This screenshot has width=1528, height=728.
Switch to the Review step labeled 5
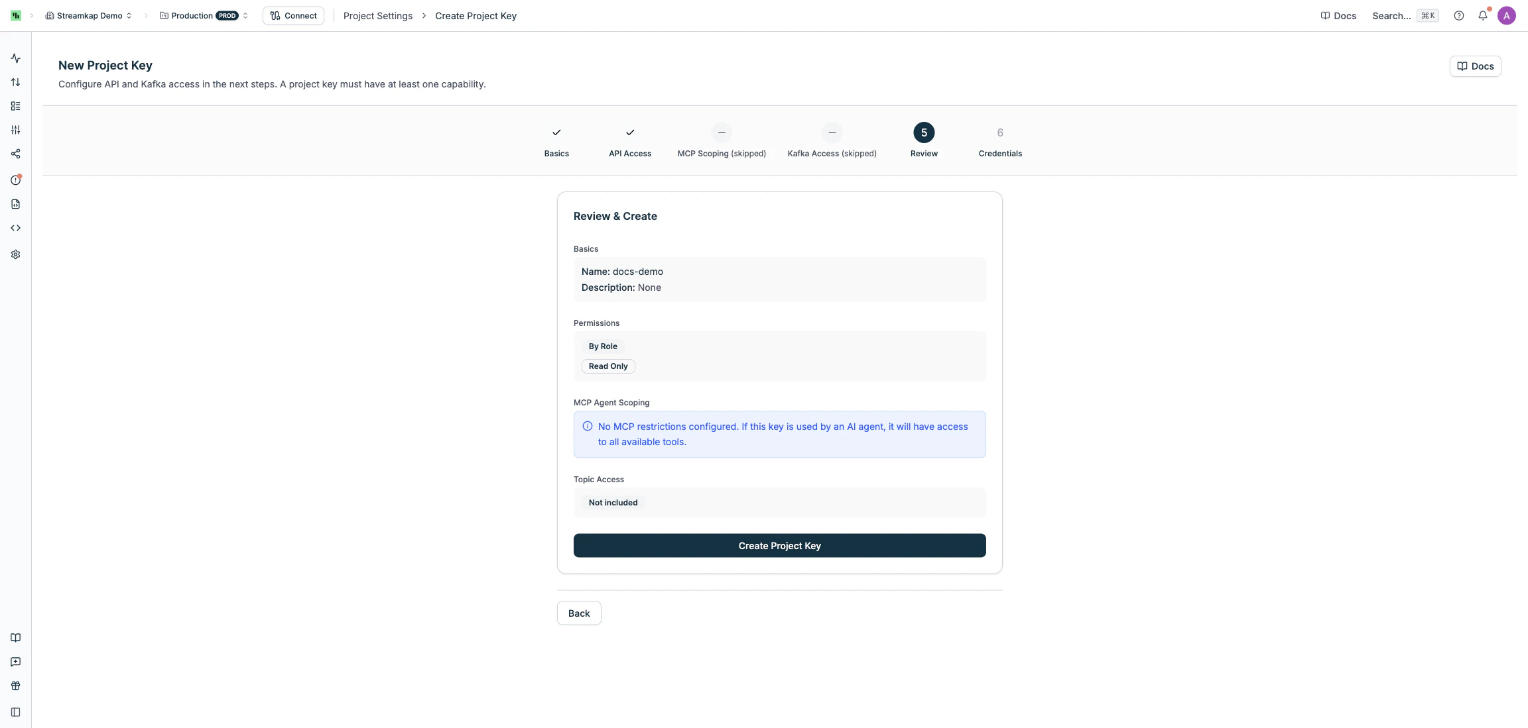point(923,132)
